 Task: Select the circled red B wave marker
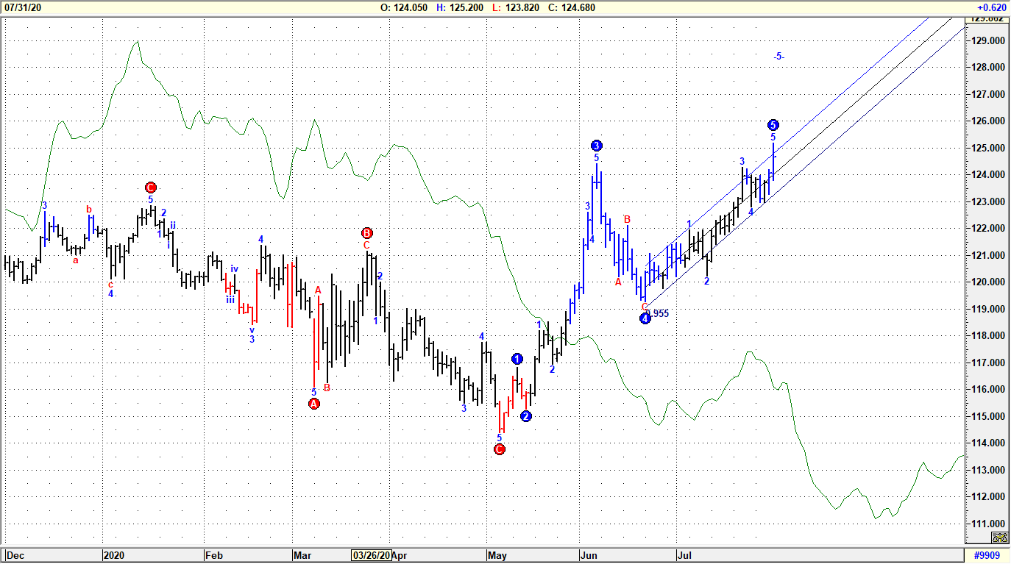pos(366,232)
